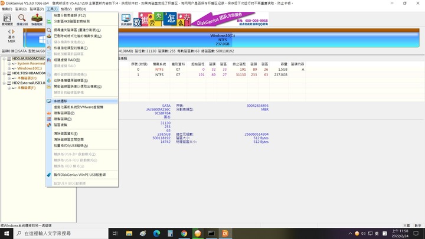Select System Reserved partition in tree
This screenshot has height=239, width=425.
tap(31, 63)
